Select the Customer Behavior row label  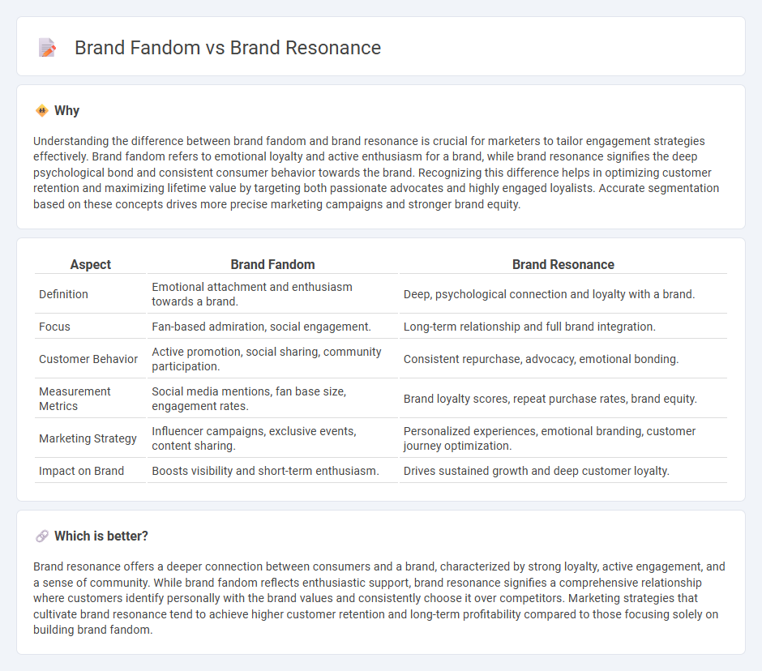coord(88,359)
